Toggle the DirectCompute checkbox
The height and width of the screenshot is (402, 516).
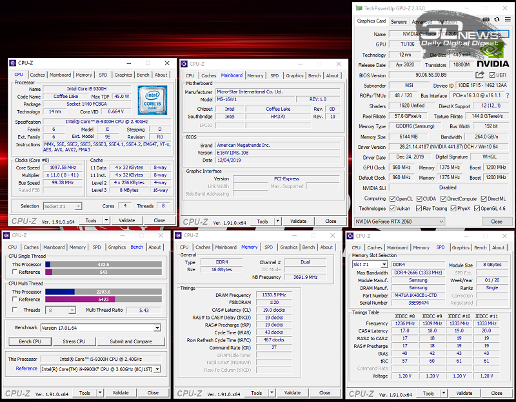443,199
